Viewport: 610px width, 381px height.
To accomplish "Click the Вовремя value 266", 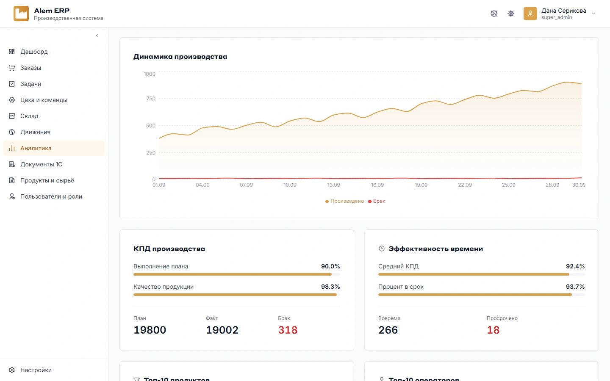I will click(x=388, y=330).
